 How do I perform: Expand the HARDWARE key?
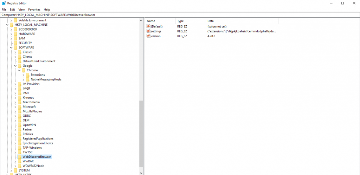click(11, 34)
